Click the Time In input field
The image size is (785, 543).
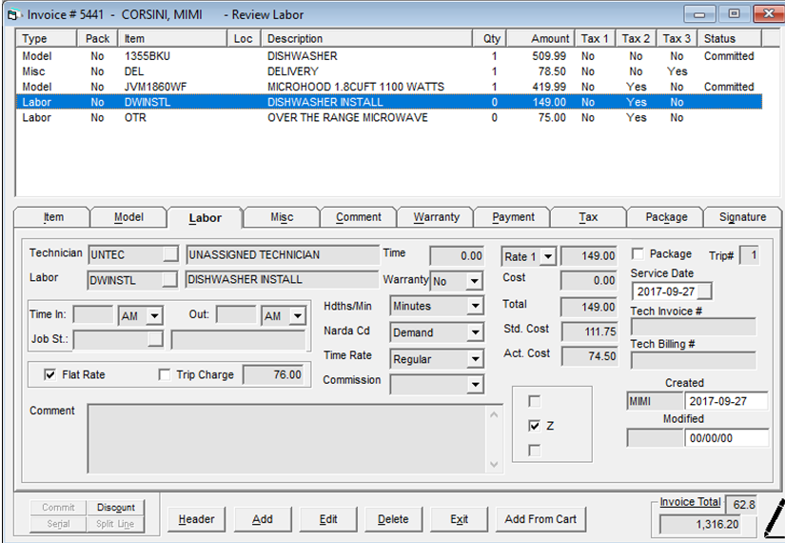93,315
